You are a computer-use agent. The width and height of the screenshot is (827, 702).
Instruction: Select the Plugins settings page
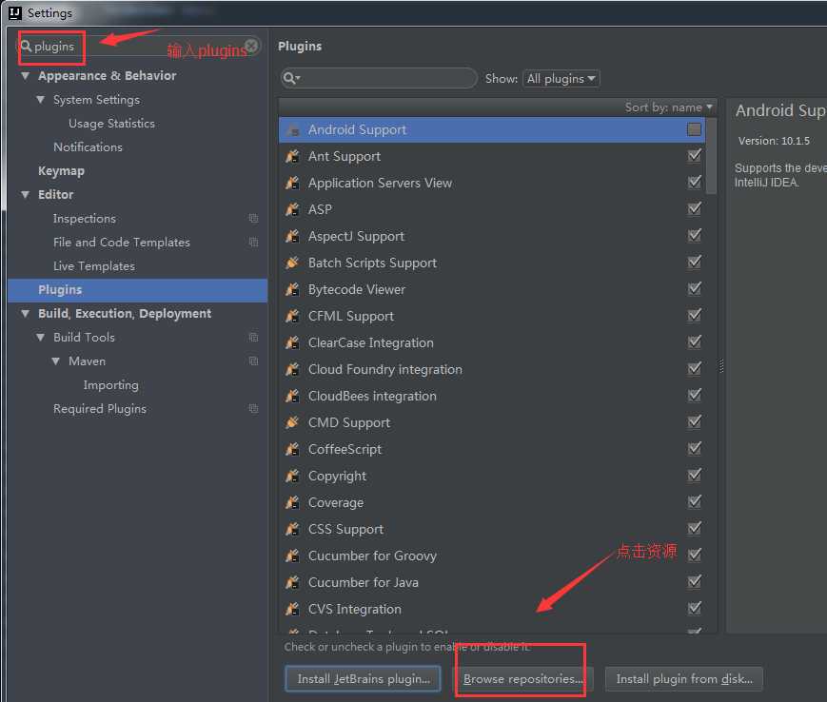tap(138, 290)
